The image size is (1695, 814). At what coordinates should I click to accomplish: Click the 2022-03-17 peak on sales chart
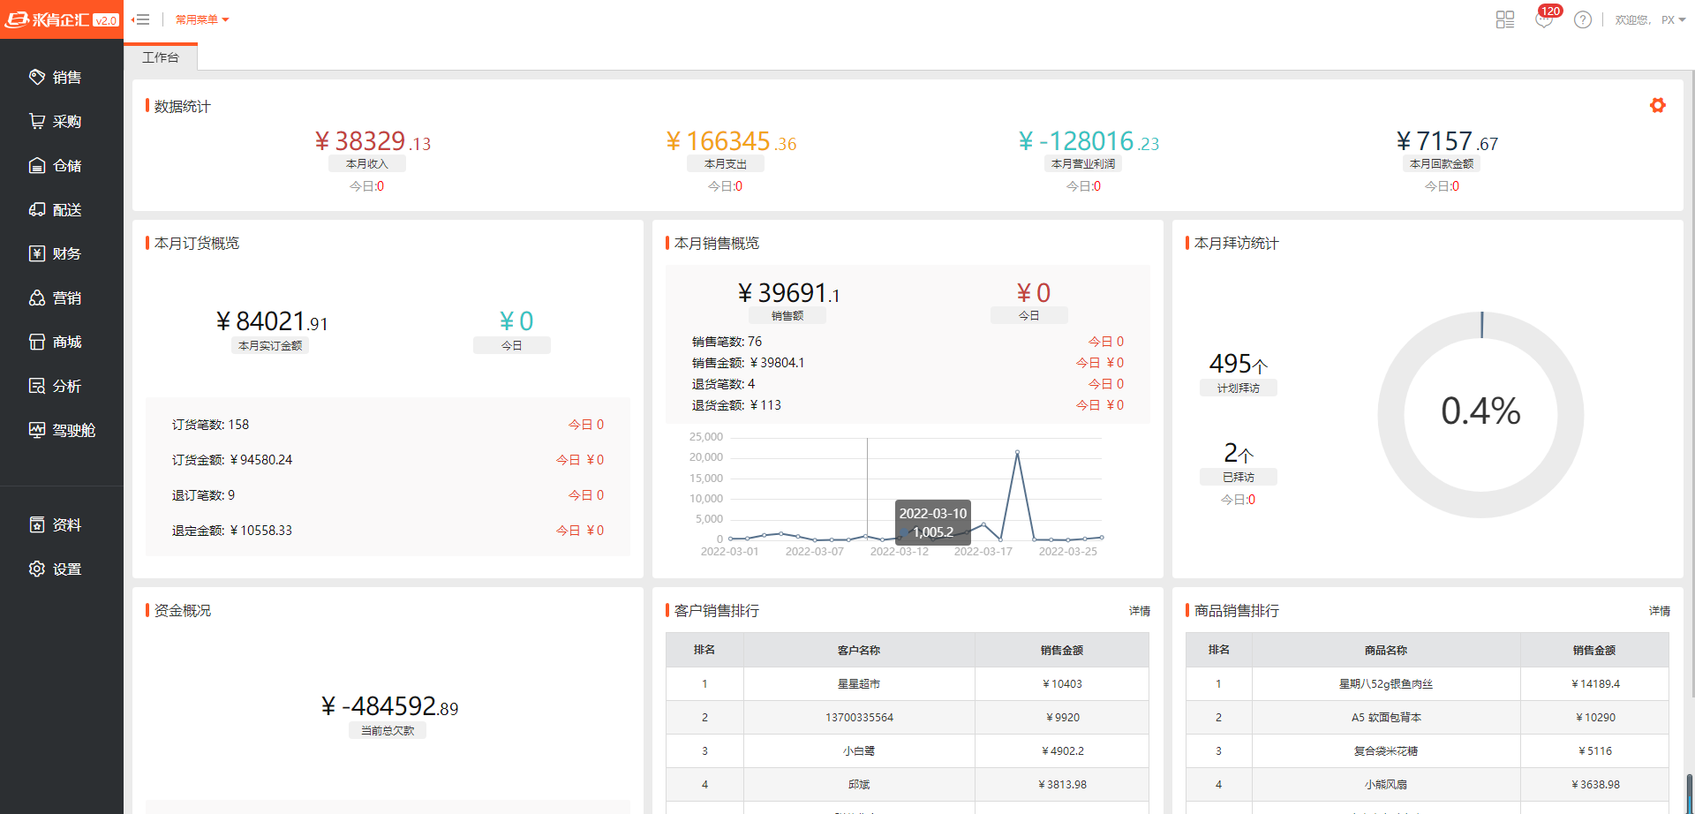click(x=1017, y=453)
